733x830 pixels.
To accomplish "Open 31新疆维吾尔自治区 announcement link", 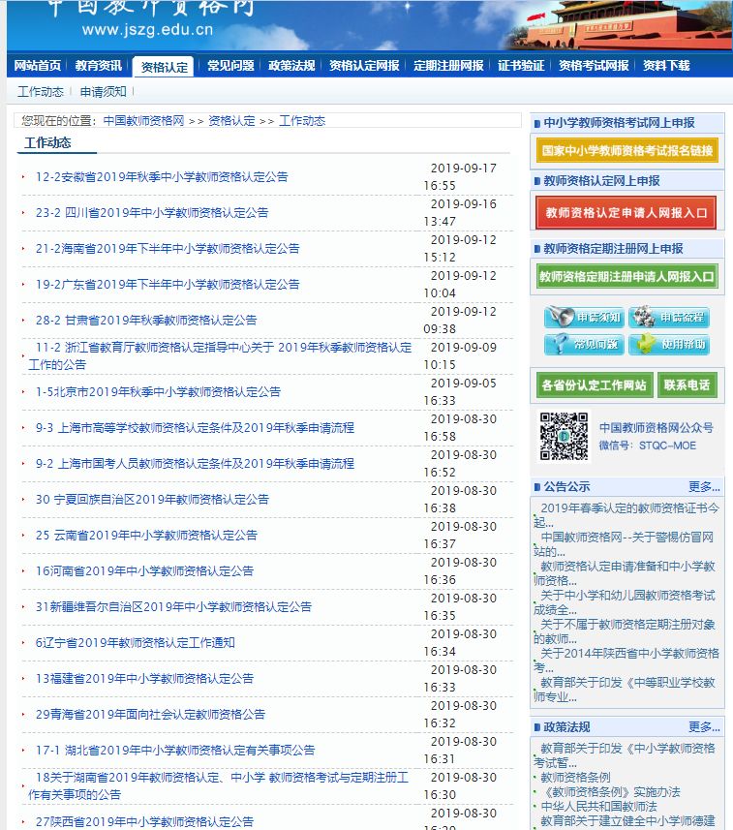I will point(173,606).
